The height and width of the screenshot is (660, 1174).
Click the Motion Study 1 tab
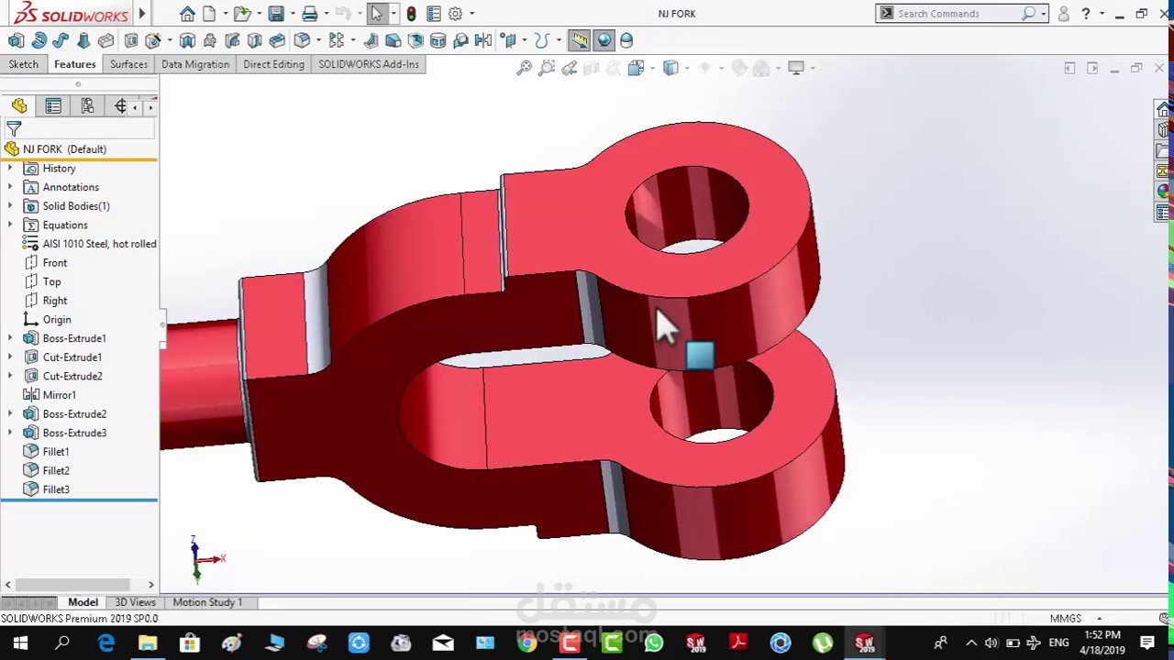coord(206,602)
